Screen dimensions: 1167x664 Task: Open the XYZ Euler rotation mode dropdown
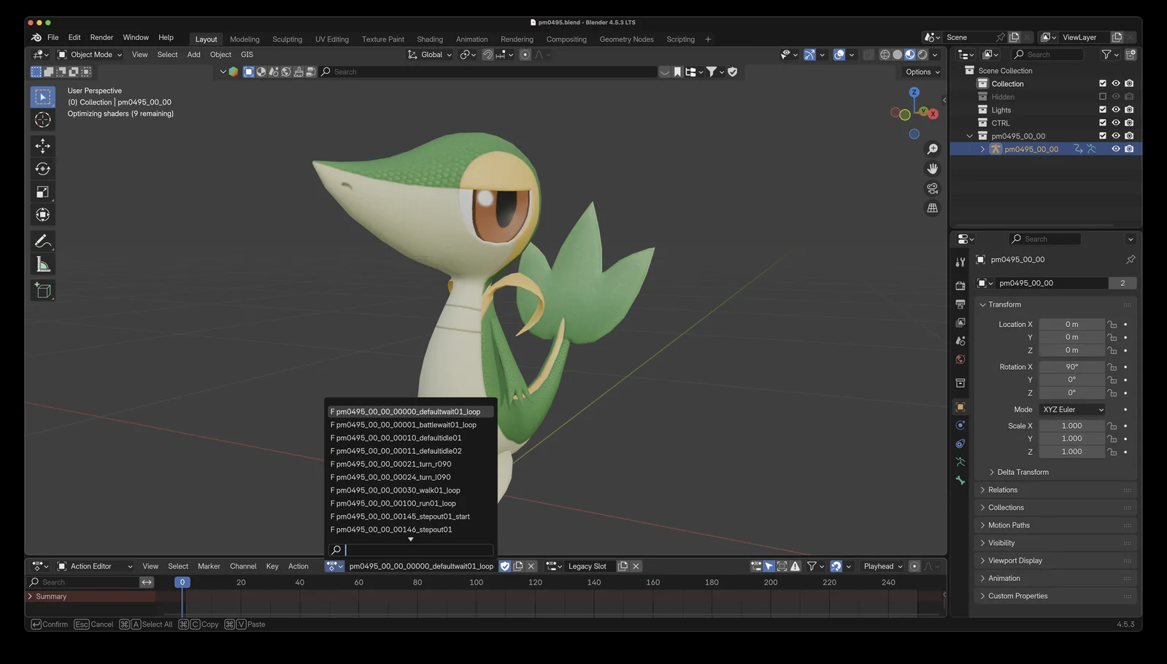click(1072, 409)
